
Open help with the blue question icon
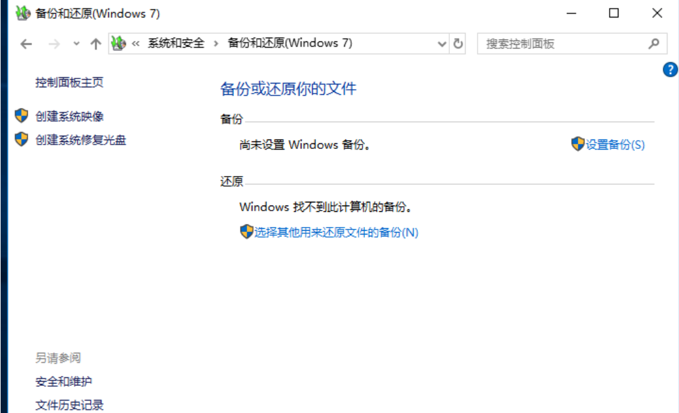(670, 70)
